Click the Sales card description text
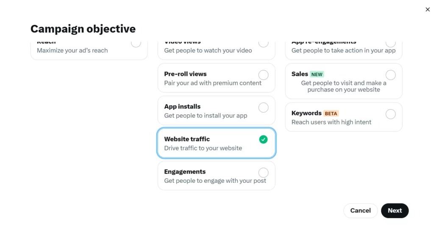 (343, 86)
